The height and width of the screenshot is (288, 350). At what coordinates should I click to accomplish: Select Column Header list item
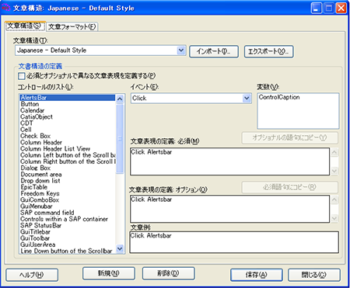[67, 142]
